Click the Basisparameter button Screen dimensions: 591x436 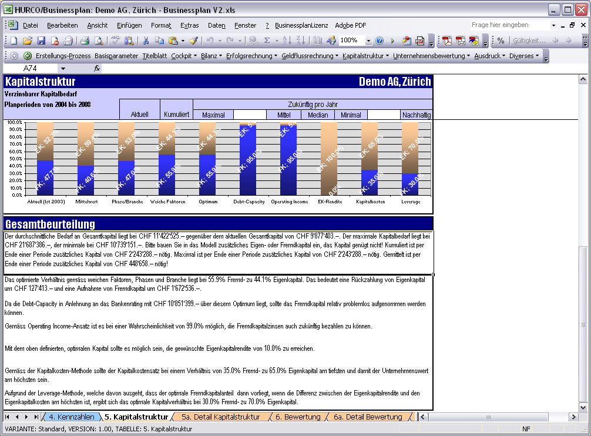(116, 56)
